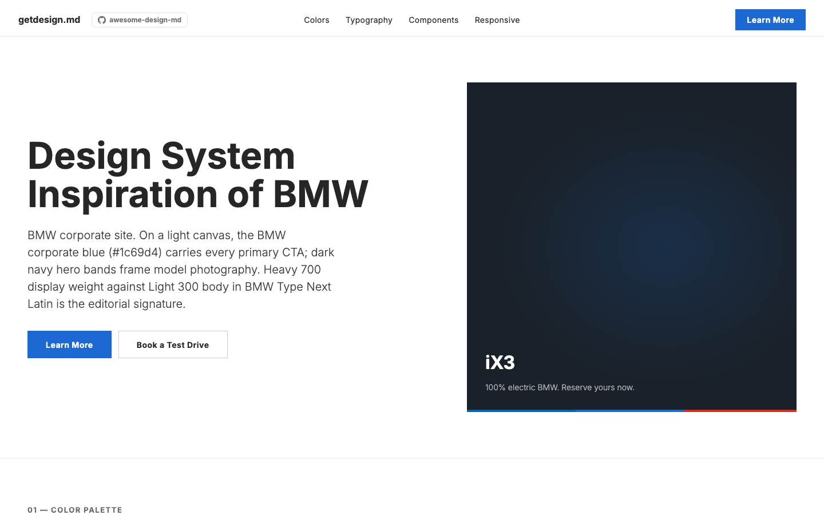Open the awesome-design-md repository link

[140, 19]
